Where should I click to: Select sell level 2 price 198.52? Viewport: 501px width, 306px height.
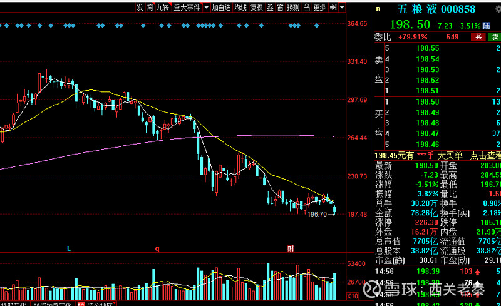click(x=428, y=80)
